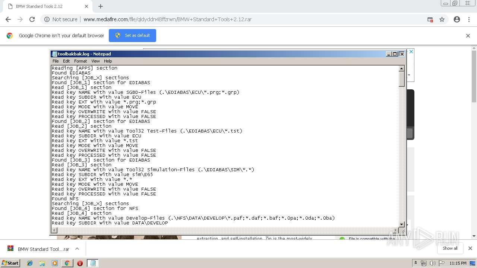Click line "Read key SUBDIR with value DATA\DEVELOP"

[110, 223]
